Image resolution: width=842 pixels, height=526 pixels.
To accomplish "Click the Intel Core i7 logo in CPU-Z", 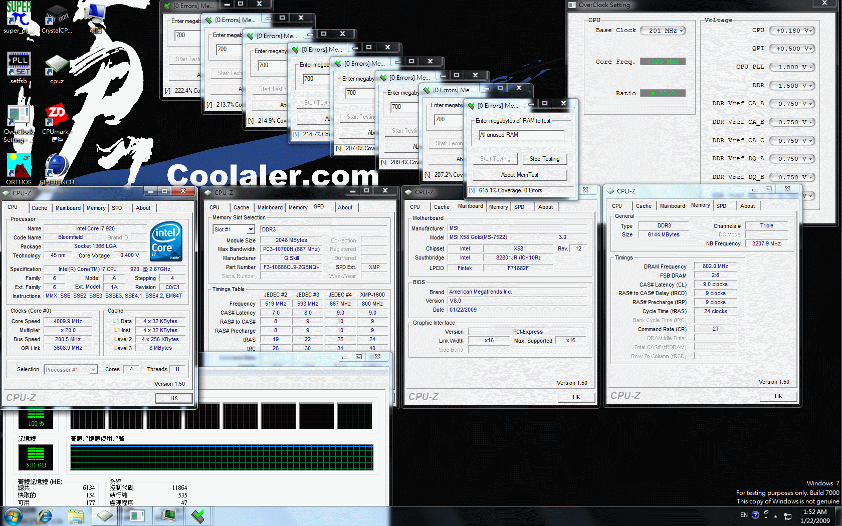I will [166, 241].
